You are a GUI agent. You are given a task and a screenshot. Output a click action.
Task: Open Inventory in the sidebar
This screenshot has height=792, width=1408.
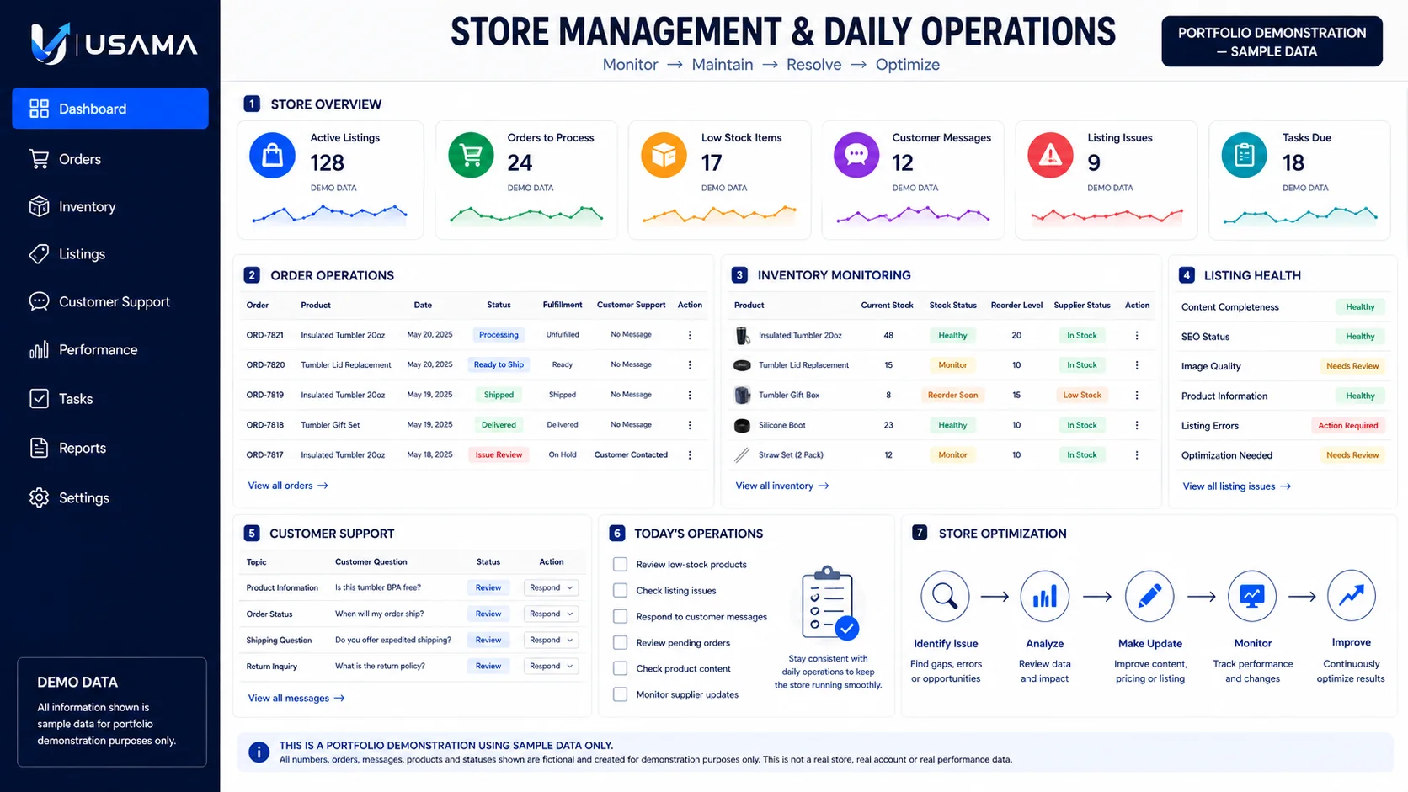pos(72,206)
